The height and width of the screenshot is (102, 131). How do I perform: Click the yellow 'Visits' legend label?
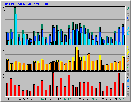pyautogui.click(x=128, y=50)
